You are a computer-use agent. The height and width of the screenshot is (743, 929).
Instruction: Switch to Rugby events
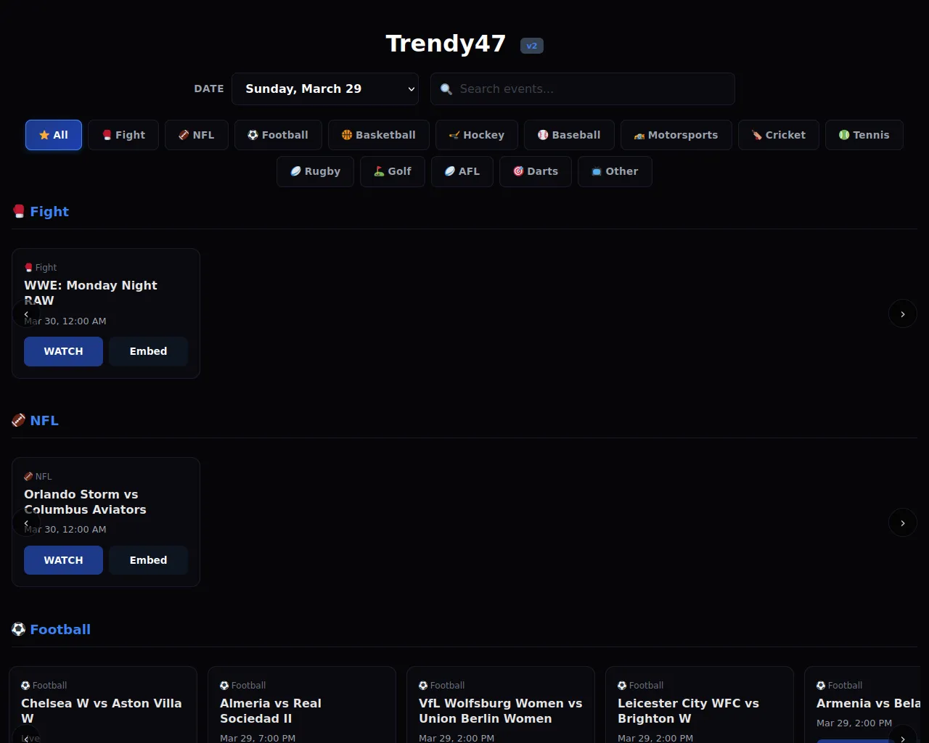pyautogui.click(x=316, y=171)
